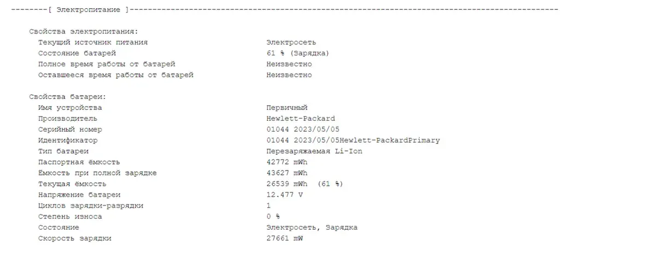Click the Hewlett-Packard manufacturer value
The width and height of the screenshot is (656, 257).
(x=301, y=119)
